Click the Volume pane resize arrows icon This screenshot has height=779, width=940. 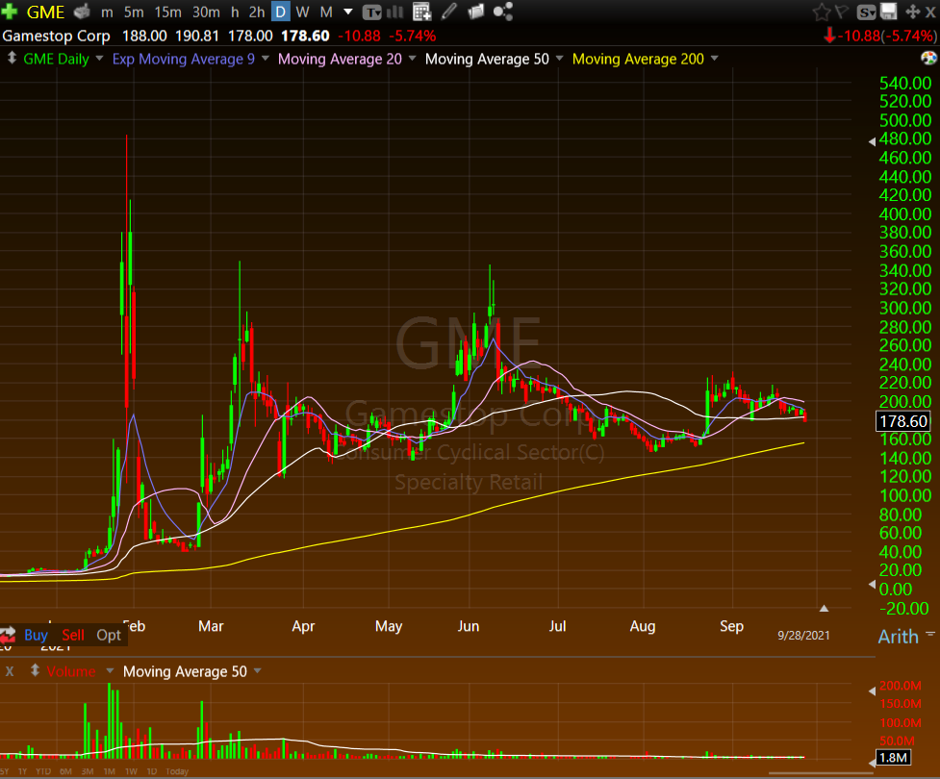(x=35, y=671)
